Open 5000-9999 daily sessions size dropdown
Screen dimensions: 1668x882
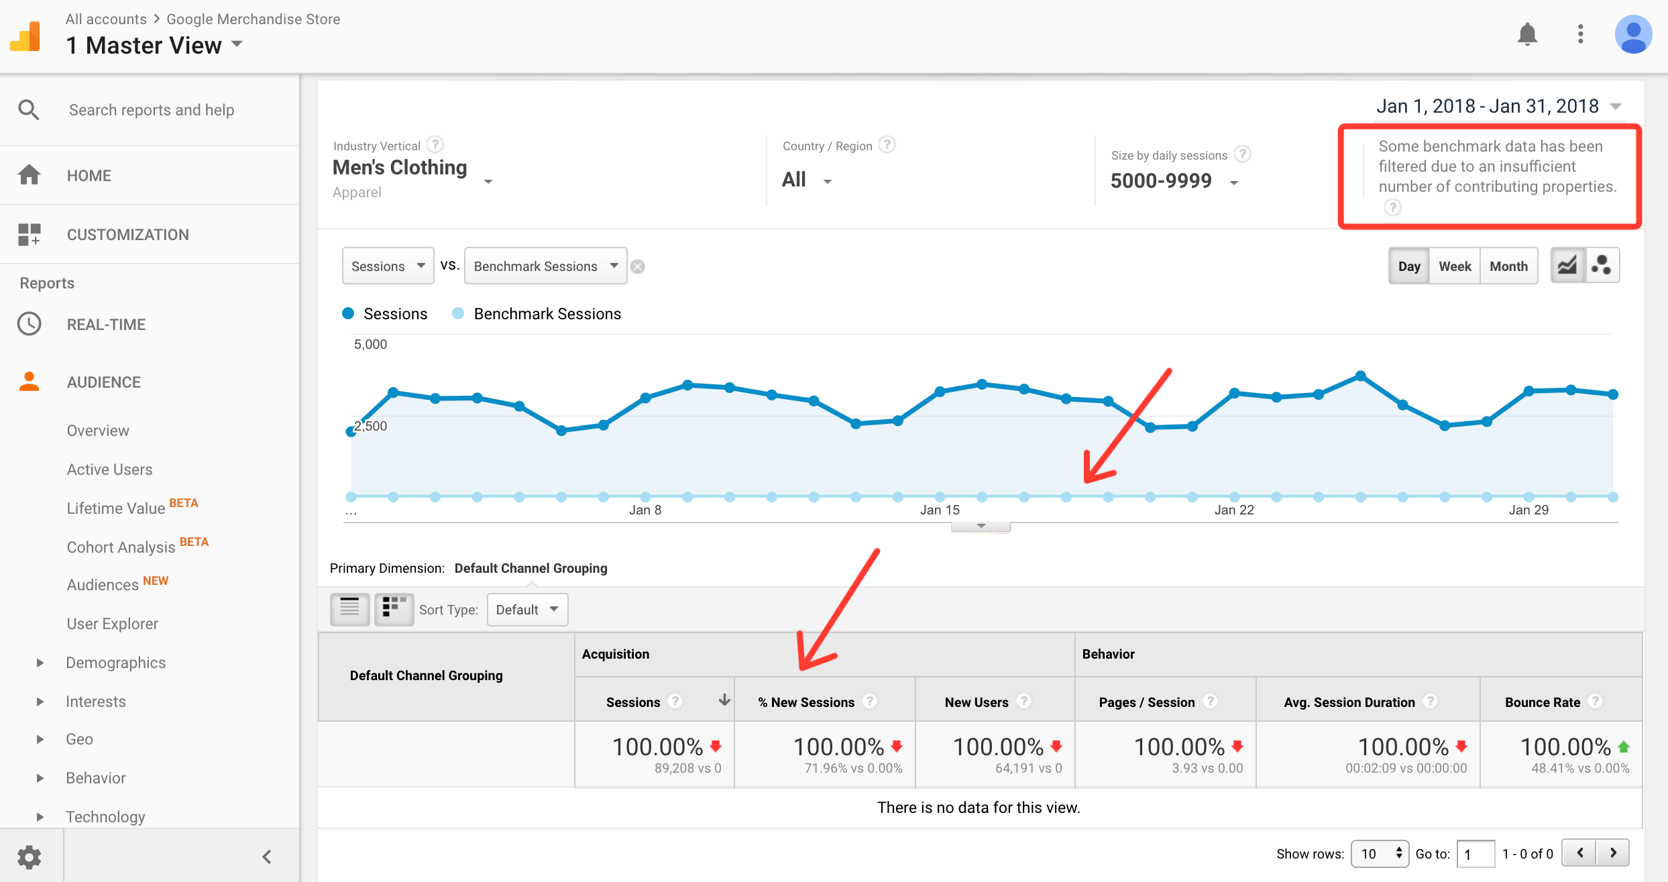point(1174,181)
